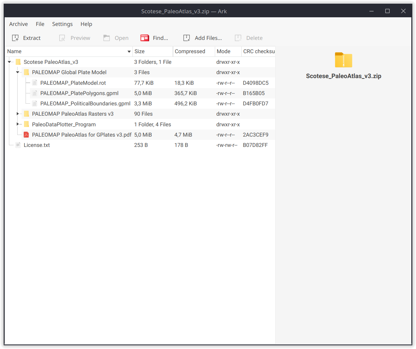The width and height of the screenshot is (416, 349).
Task: Sort by the CRC checksum column header
Action: 258,51
